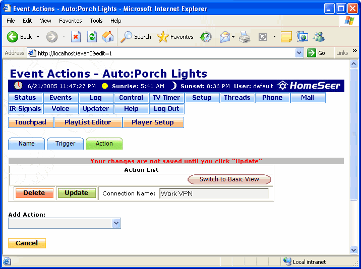The width and height of the screenshot is (361, 269).
Task: Open the size icon dropdown arrow
Action: point(274,37)
